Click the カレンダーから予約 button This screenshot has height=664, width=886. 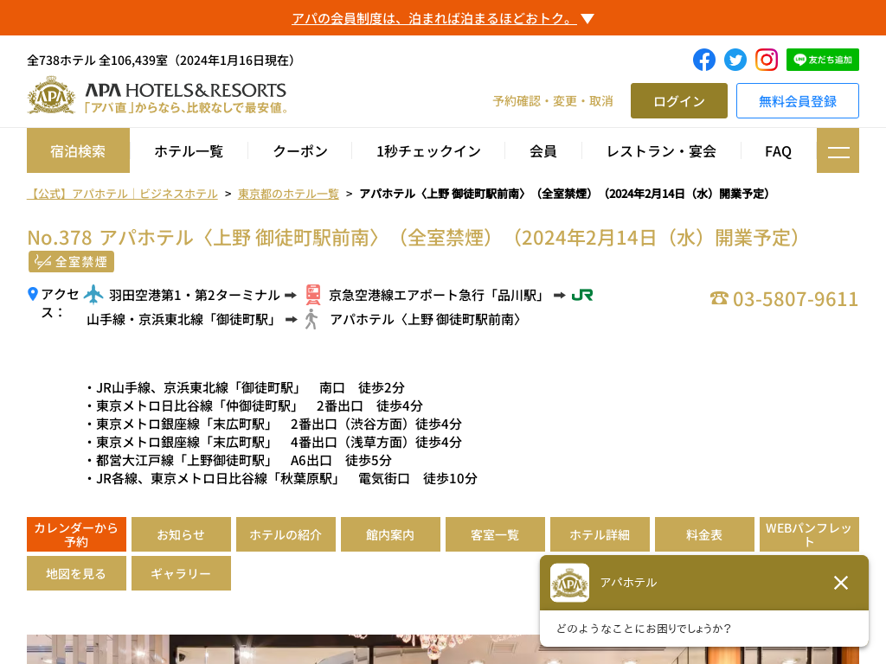(76, 534)
